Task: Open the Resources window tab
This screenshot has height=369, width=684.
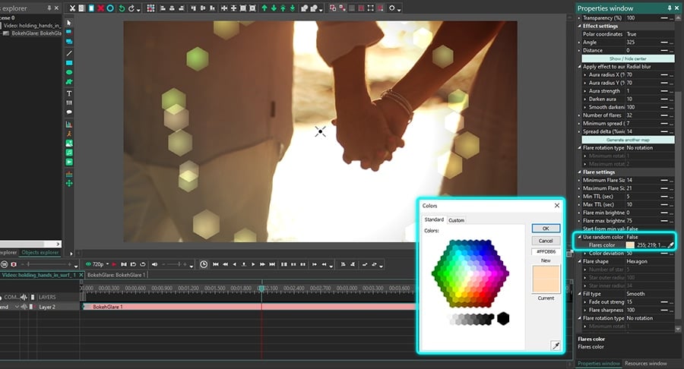Action: click(646, 364)
